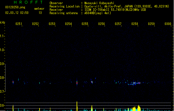This screenshot has height=111, width=174.
Task: Click the tallest yellow intensity peak before 0255
Action: click(x=77, y=106)
